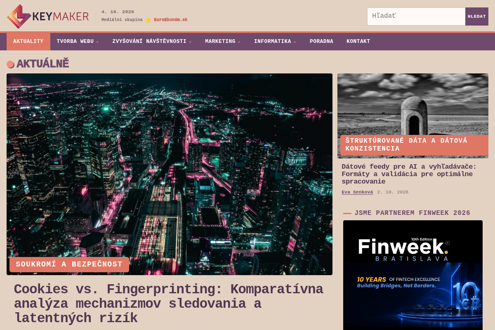Click the KeyMaker logo icon

click(19, 16)
